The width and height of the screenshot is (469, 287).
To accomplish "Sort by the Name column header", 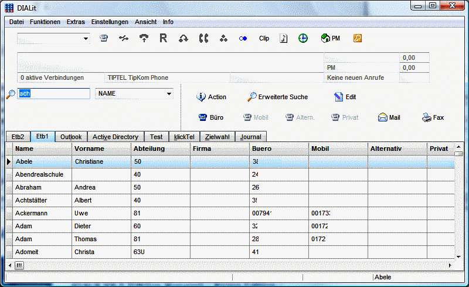I will tap(42, 148).
